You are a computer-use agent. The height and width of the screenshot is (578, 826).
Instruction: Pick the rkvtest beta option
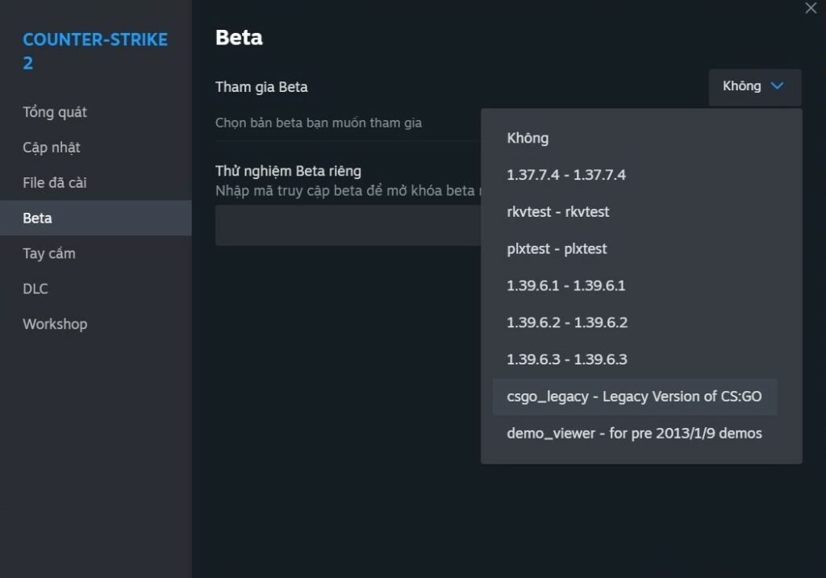[x=558, y=212]
